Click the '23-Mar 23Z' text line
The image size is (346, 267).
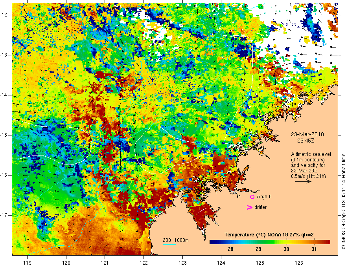[304, 171]
